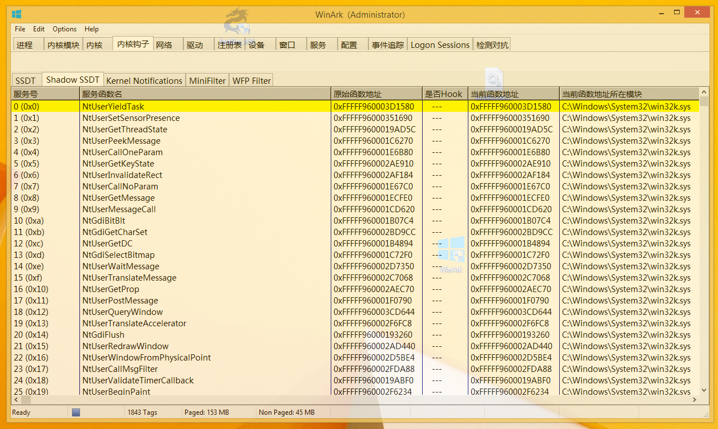The image size is (718, 429).
Task: Select the NtUserPeekMessage row
Action: [355, 140]
